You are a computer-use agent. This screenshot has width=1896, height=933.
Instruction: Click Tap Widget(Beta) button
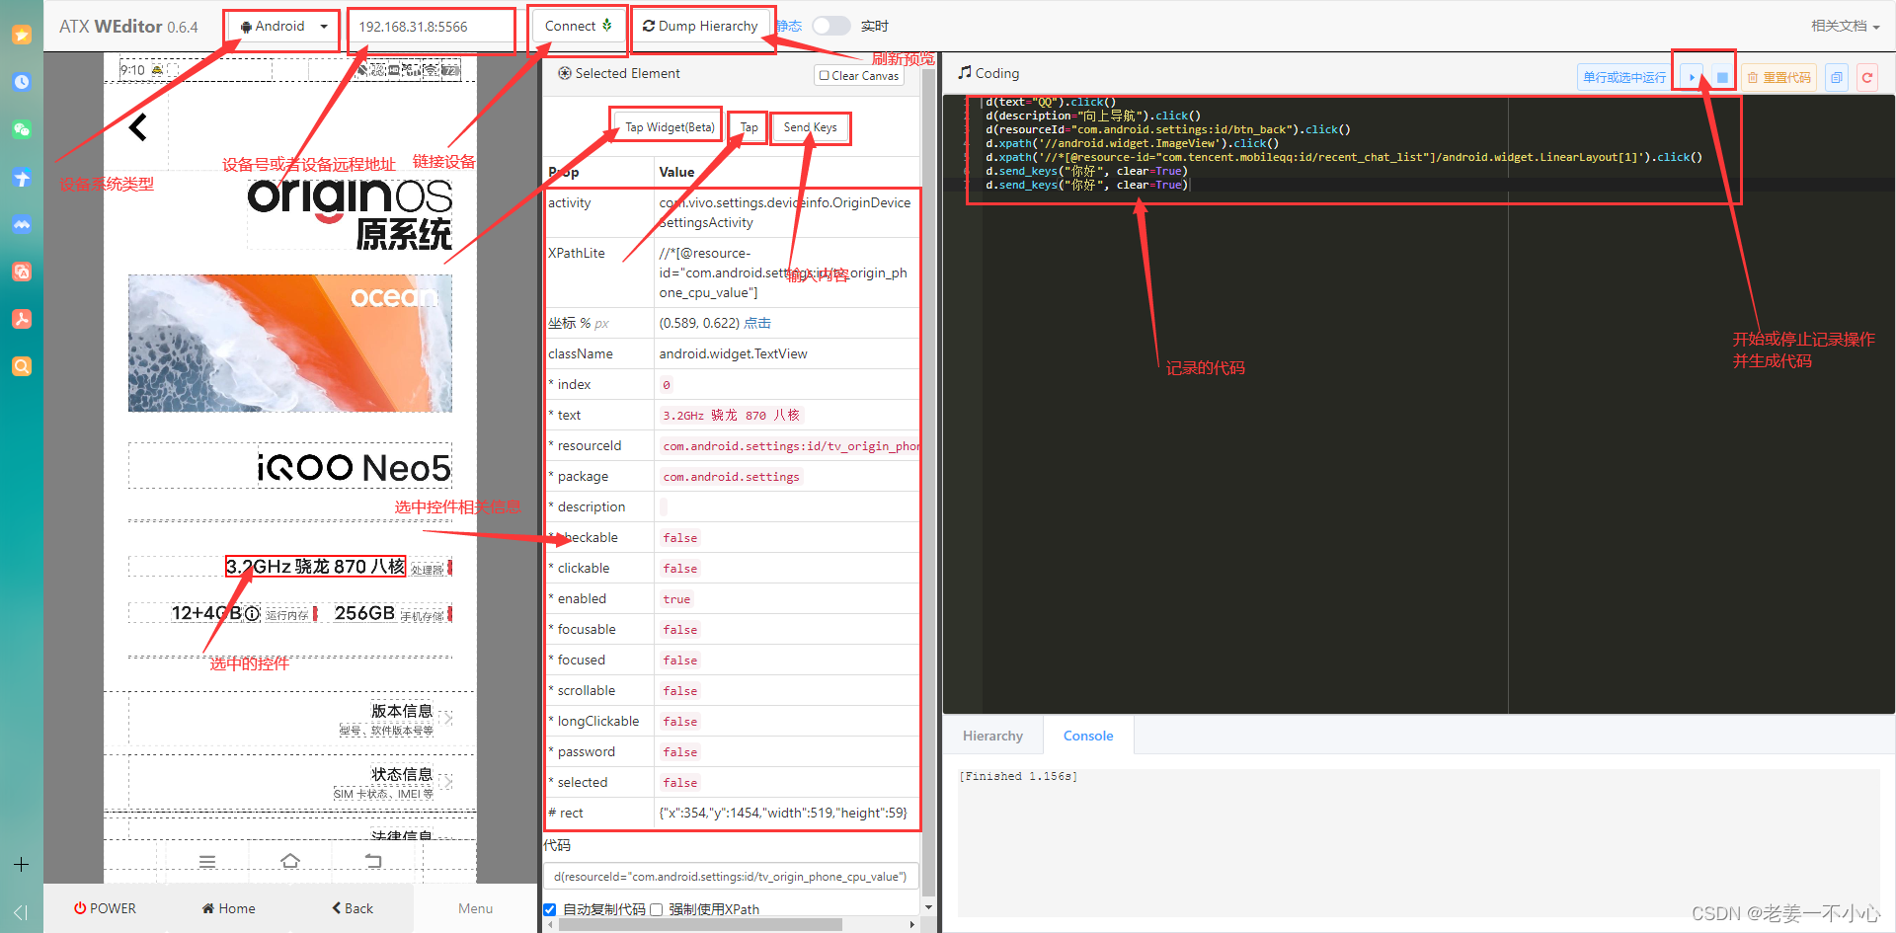(x=670, y=127)
